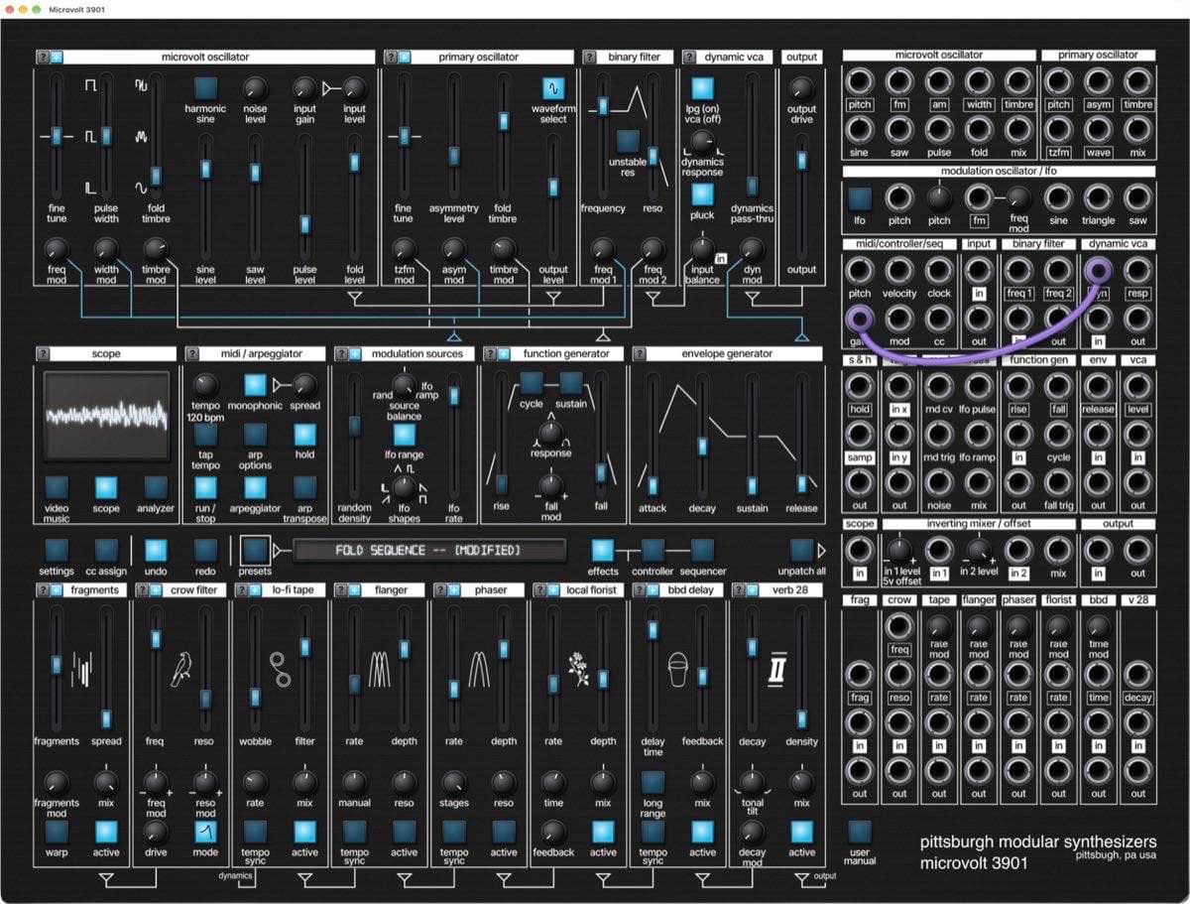
Task: Click the triangle arrow beside unpatch all
Action: click(x=821, y=550)
